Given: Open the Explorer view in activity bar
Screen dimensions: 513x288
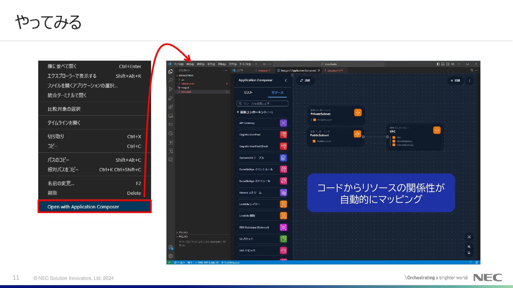Looking at the screenshot, I should pos(170,71).
